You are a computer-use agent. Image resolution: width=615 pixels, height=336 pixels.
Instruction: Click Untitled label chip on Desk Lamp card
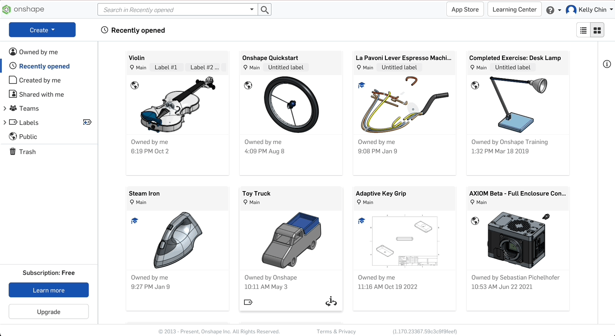pos(513,68)
